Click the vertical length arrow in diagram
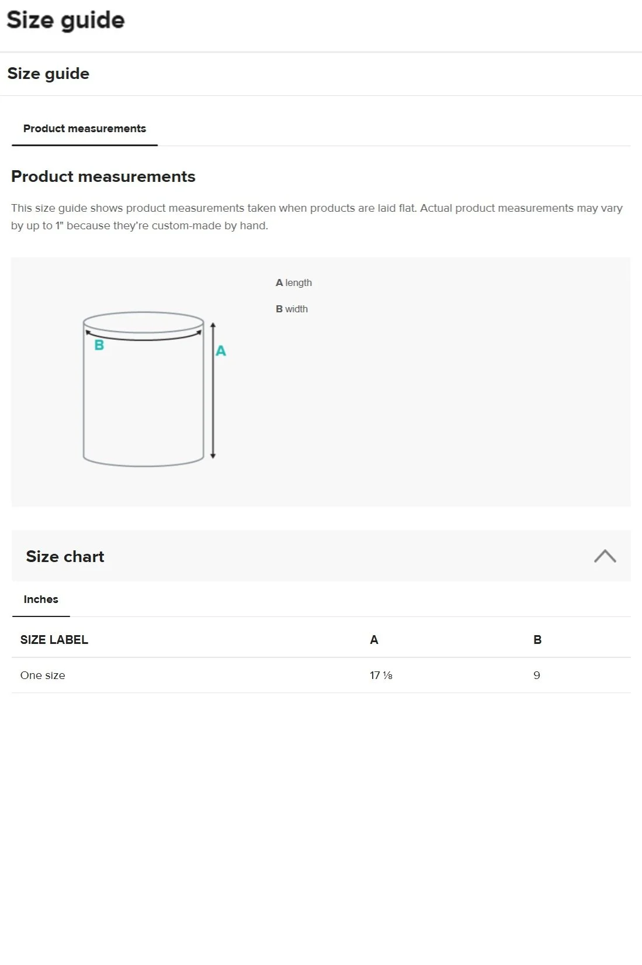The image size is (642, 965). [213, 398]
